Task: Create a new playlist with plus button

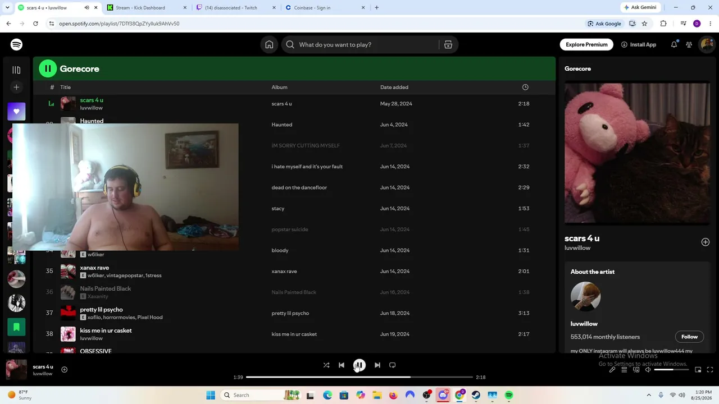Action: click(16, 87)
